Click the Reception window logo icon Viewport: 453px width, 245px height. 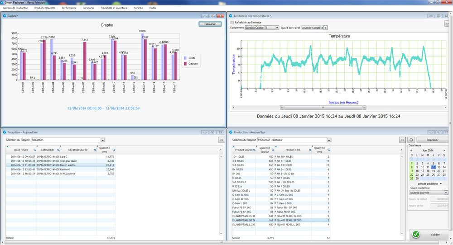(5, 132)
